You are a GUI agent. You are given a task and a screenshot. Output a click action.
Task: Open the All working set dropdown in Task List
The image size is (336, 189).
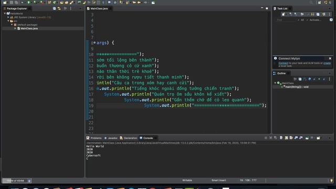302,20
